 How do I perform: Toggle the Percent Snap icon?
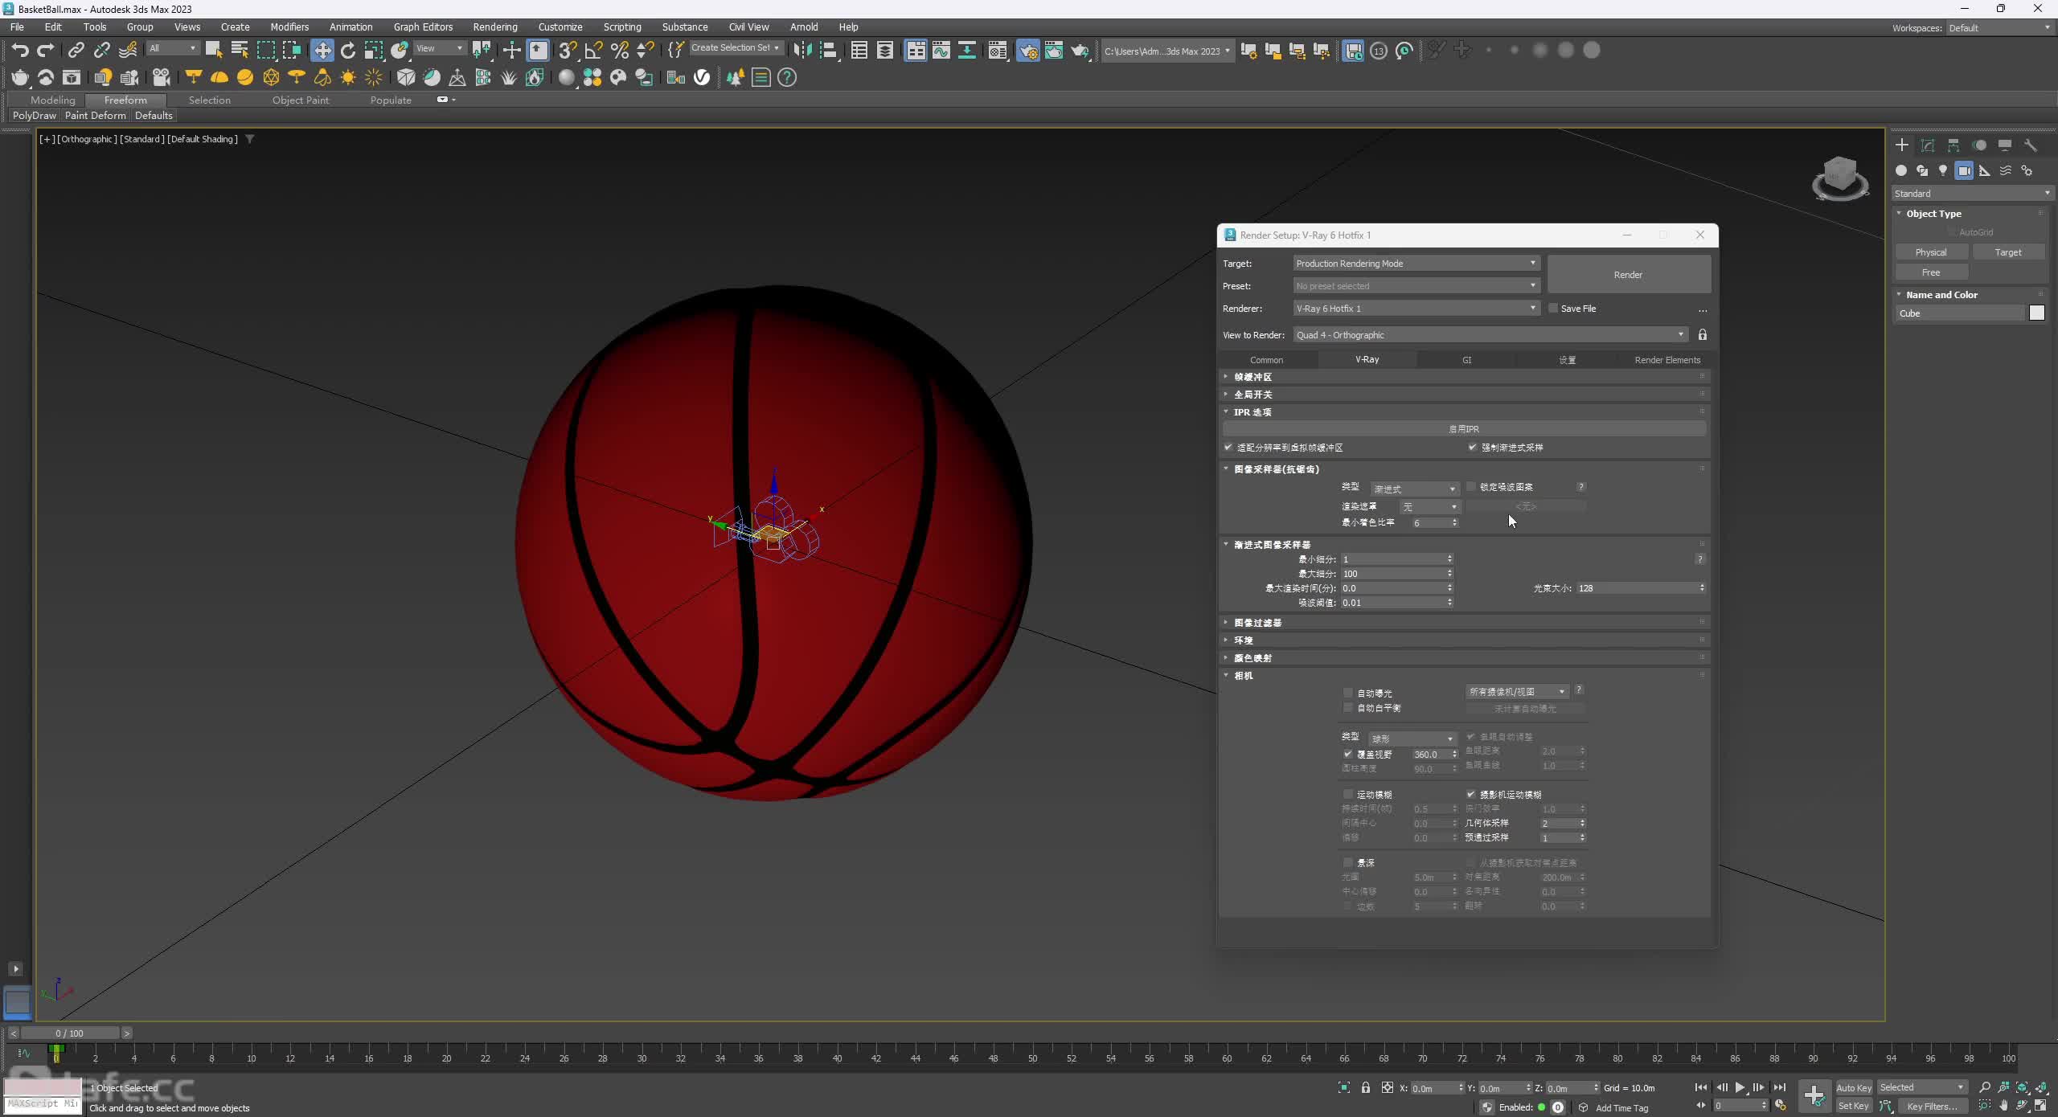tap(619, 51)
